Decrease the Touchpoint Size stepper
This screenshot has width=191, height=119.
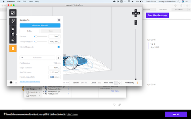(59, 42)
